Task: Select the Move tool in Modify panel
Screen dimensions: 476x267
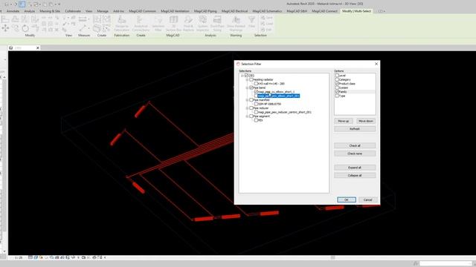Action: click(5, 28)
